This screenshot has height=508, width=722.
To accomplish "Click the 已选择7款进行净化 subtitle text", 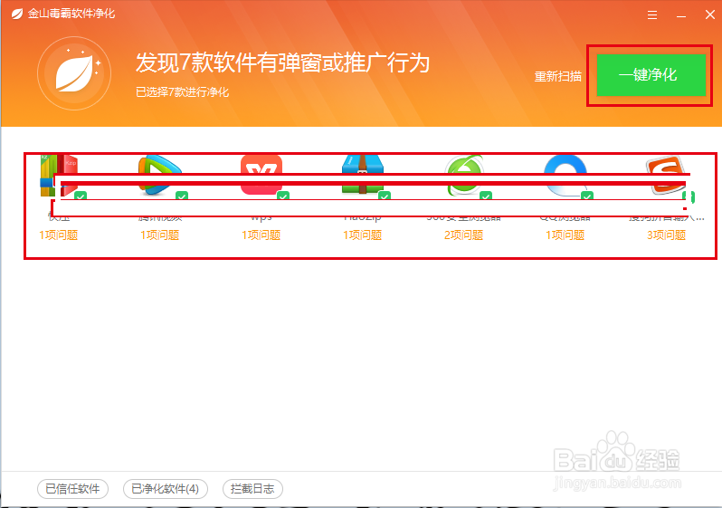I will coord(183,92).
